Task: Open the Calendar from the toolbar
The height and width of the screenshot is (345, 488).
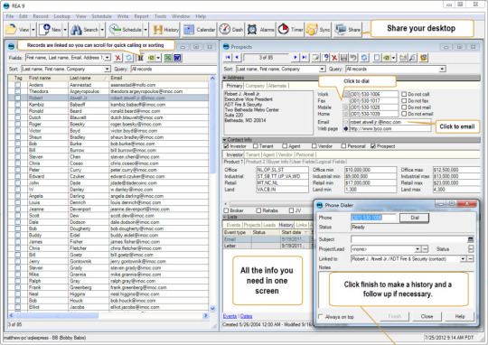Action: 199,30
